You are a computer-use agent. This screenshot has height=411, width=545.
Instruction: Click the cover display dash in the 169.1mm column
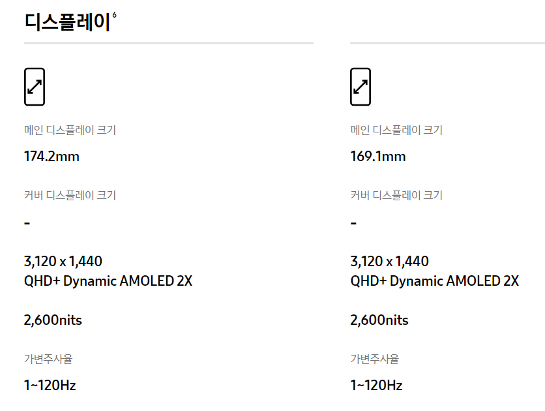click(x=353, y=223)
